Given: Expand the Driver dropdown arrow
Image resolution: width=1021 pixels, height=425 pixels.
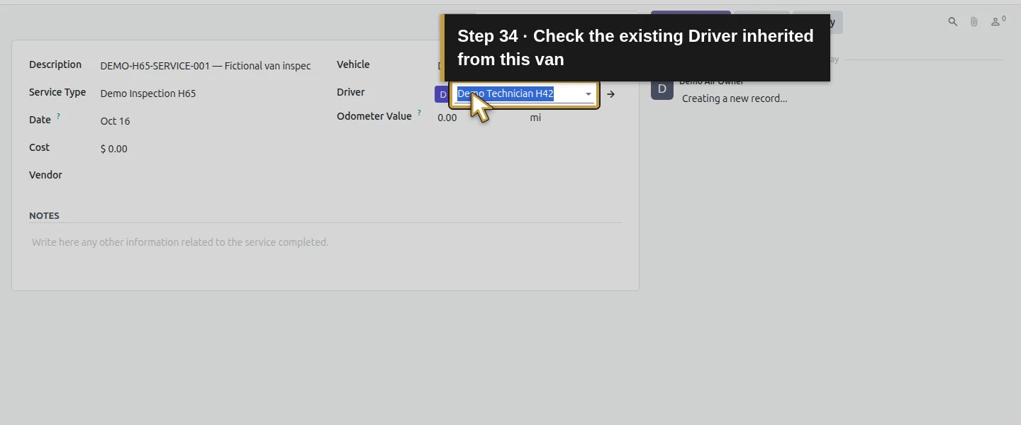Looking at the screenshot, I should pyautogui.click(x=588, y=94).
